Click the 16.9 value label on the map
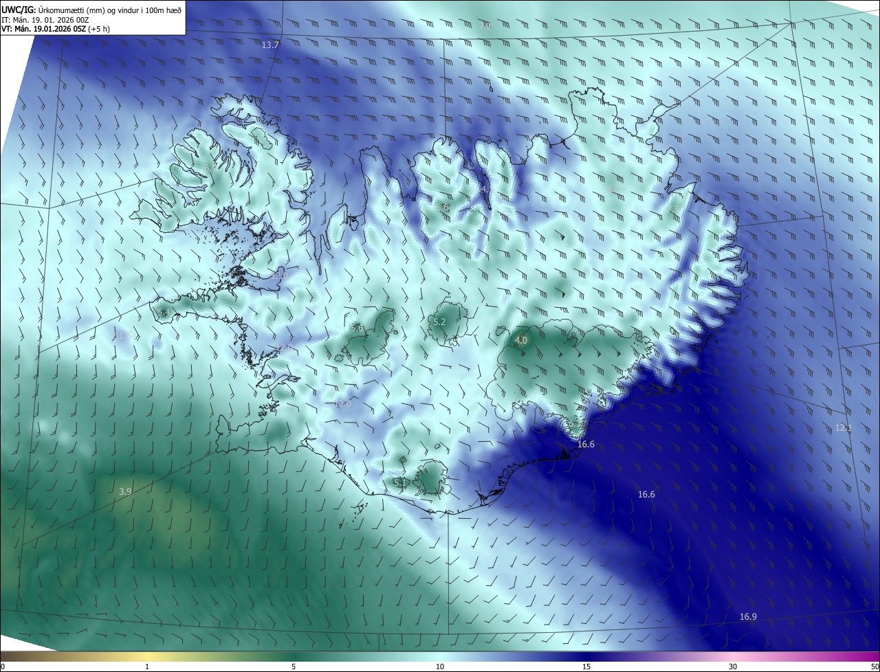880x672 pixels. tap(748, 616)
